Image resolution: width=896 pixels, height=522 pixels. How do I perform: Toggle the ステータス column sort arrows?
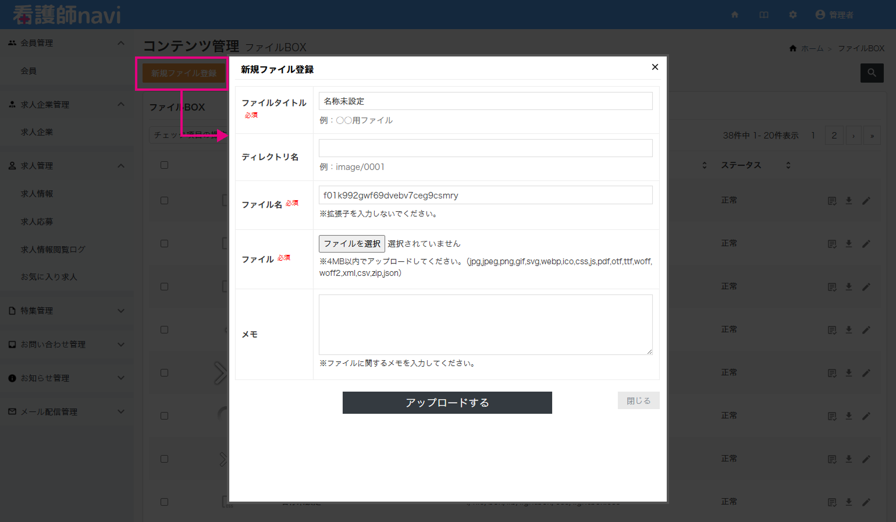click(x=788, y=165)
